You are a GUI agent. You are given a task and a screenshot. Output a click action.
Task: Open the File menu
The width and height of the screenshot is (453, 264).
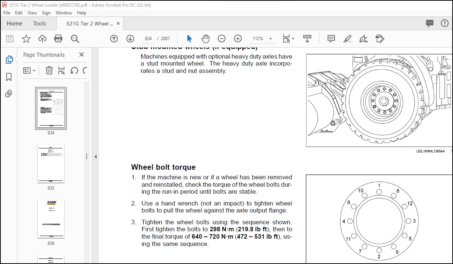point(7,13)
